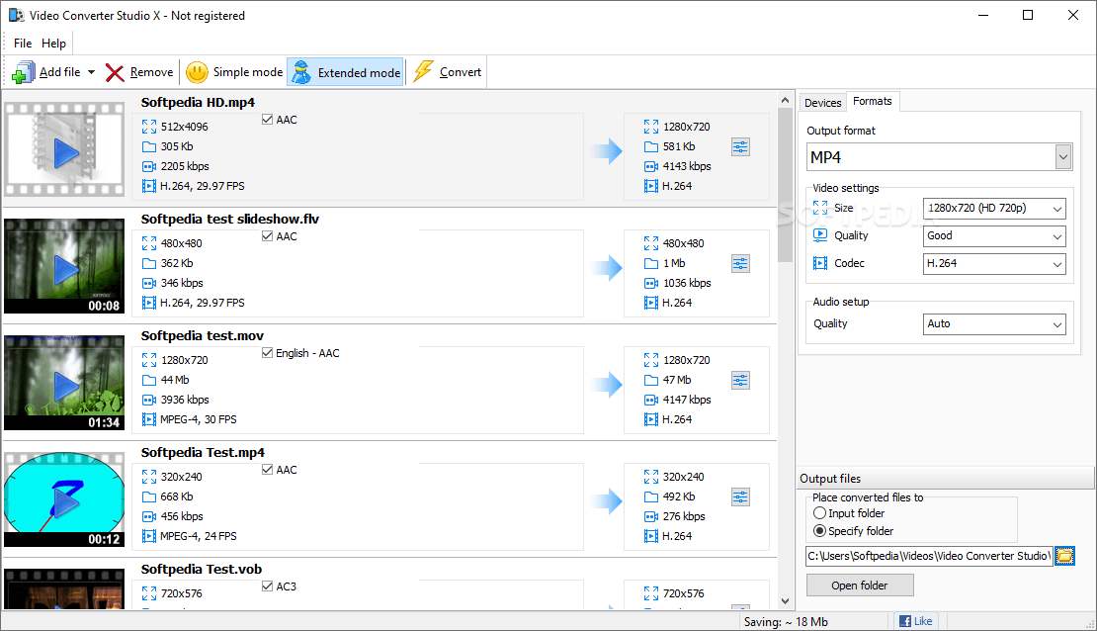Open the Output format MP4 dropdown

[x=1063, y=156]
